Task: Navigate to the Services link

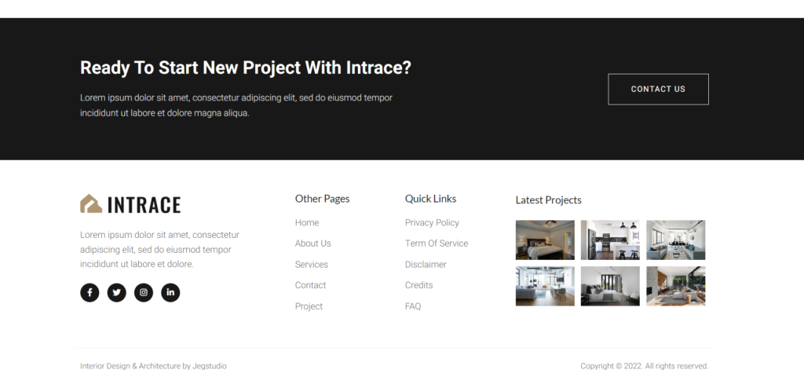Action: click(312, 265)
